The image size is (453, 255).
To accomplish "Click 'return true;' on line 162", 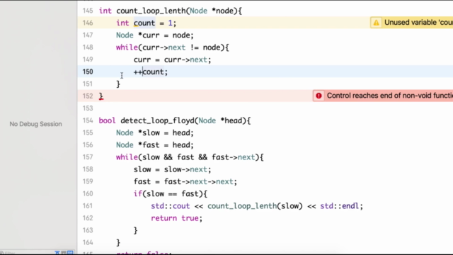I will click(x=177, y=218).
